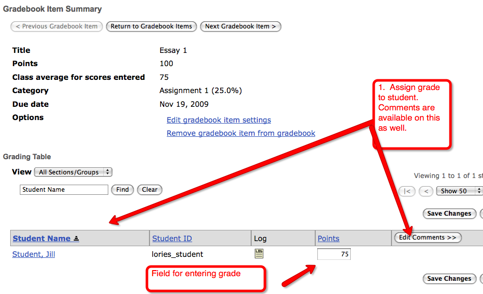Sort table by Points header
The image size is (483, 294).
tap(328, 238)
